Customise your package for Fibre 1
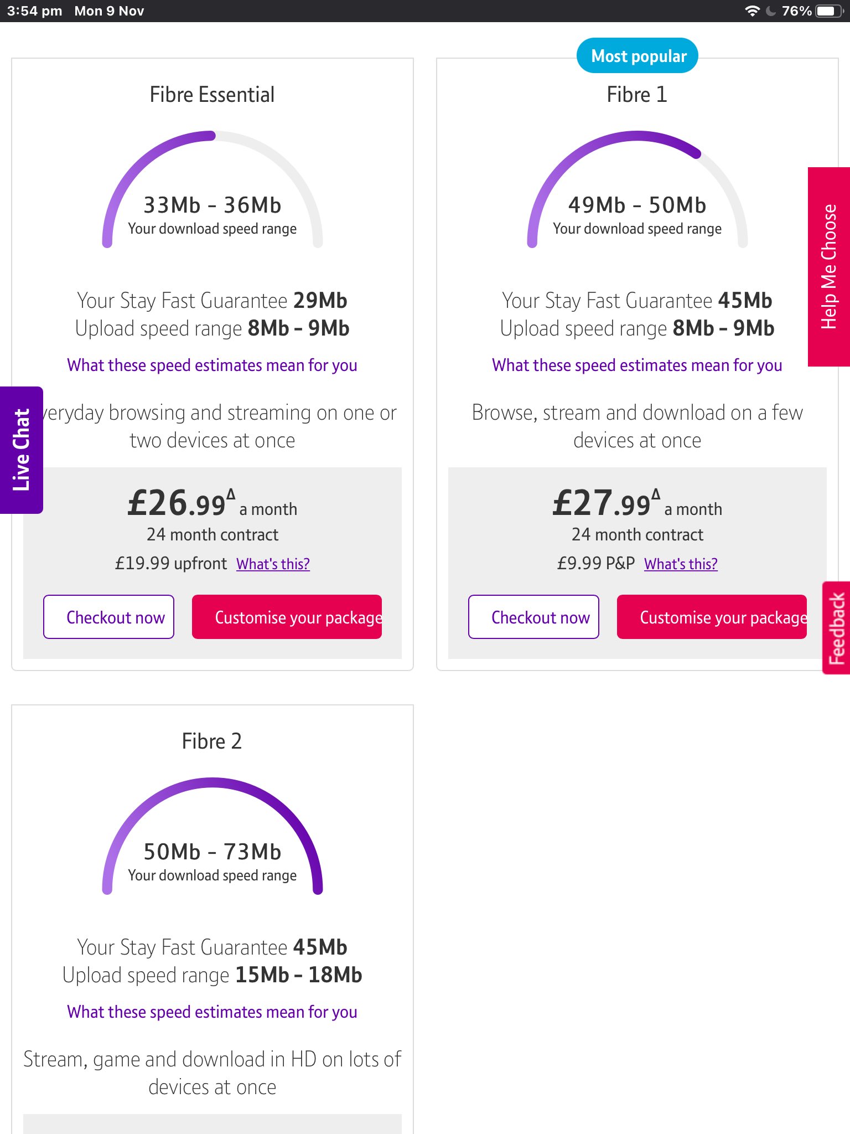 pyautogui.click(x=712, y=617)
